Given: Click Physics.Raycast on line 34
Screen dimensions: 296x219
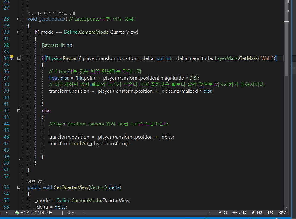Looking at the screenshot, I should click(62, 58).
